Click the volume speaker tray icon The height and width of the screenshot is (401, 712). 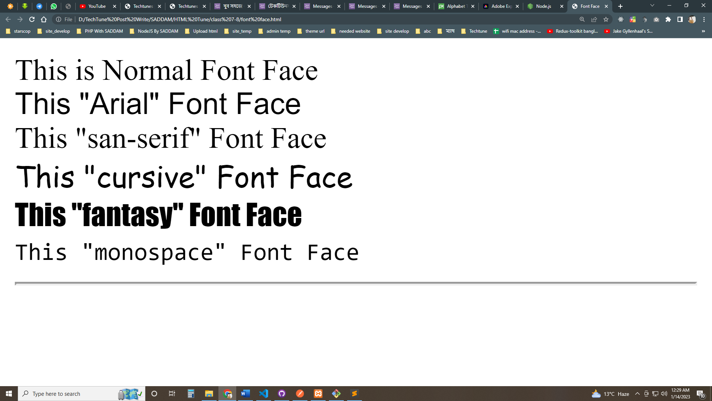pos(664,394)
